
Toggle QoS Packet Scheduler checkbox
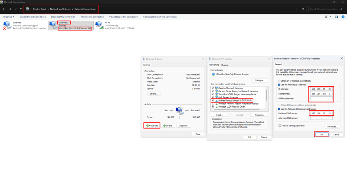point(213,97)
